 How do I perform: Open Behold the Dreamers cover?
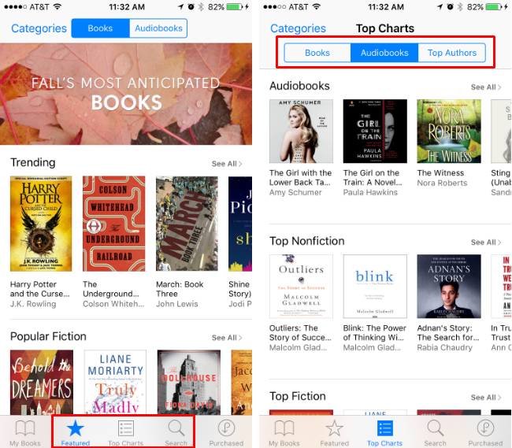point(42,383)
